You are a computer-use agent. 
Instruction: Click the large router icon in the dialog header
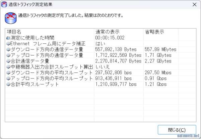point(10,17)
